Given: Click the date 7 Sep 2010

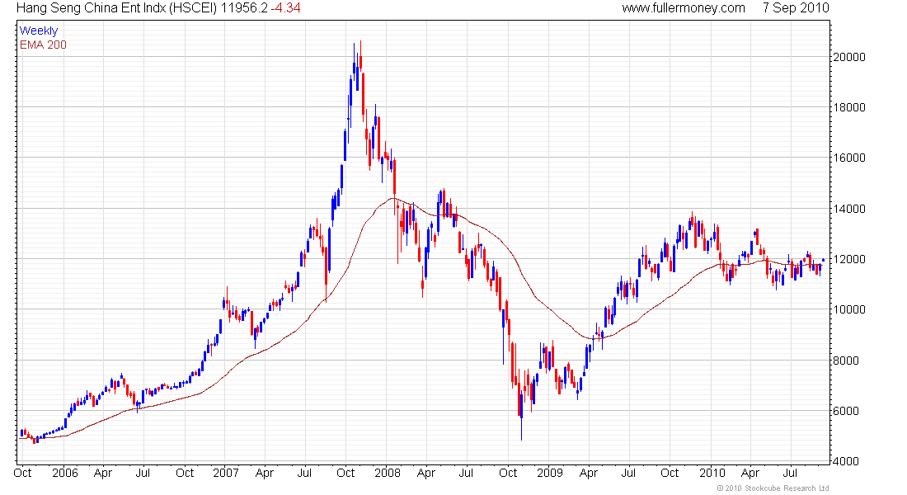Looking at the screenshot, I should click(x=796, y=8).
